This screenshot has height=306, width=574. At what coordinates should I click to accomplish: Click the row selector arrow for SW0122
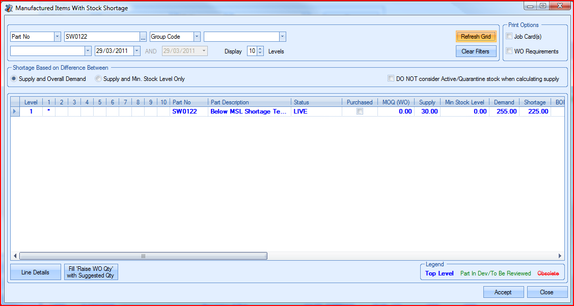14,112
